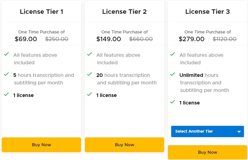Click the strikethrough $660.00 price

coord(141,39)
